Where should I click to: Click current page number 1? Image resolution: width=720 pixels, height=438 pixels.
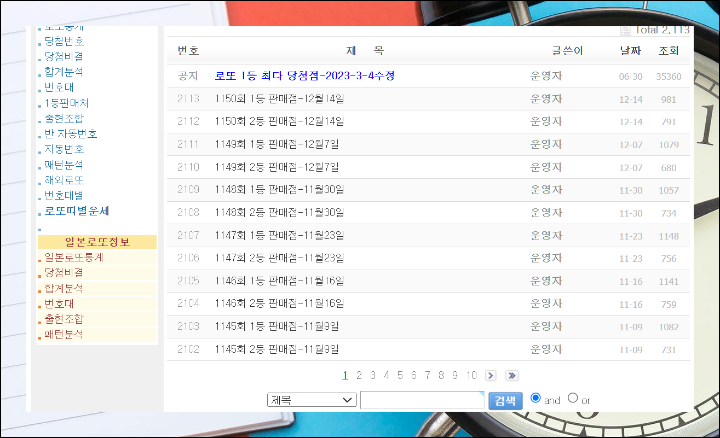[x=345, y=376]
